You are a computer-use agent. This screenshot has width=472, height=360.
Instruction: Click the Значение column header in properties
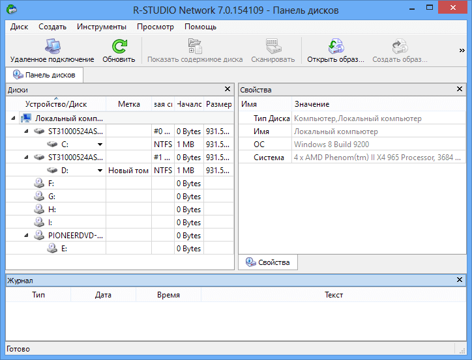379,104
